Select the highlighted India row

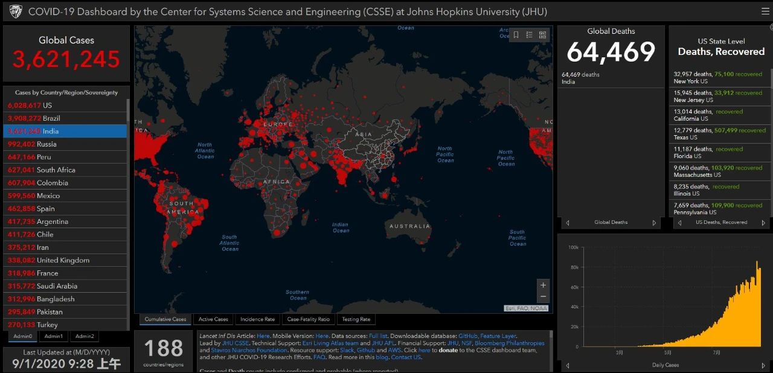tap(65, 131)
